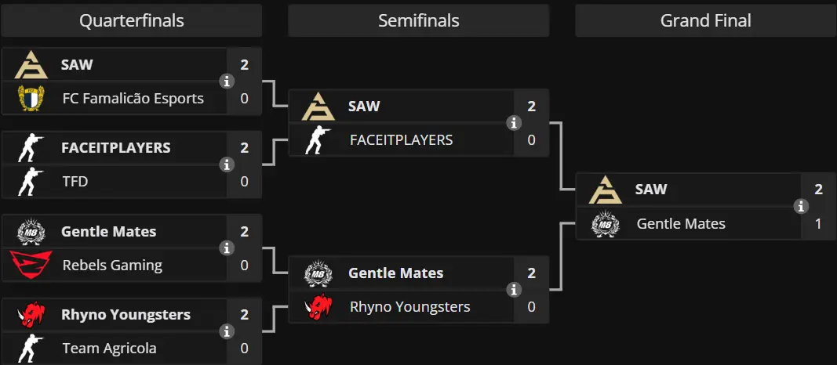Open info icon for Gentle Mates vs Rebels Gaming

coord(227,248)
